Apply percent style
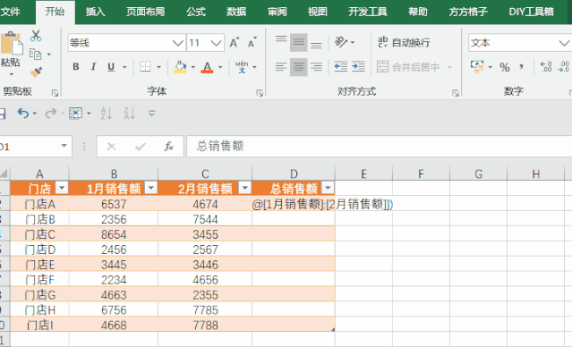This screenshot has width=572, height=347. tap(505, 67)
